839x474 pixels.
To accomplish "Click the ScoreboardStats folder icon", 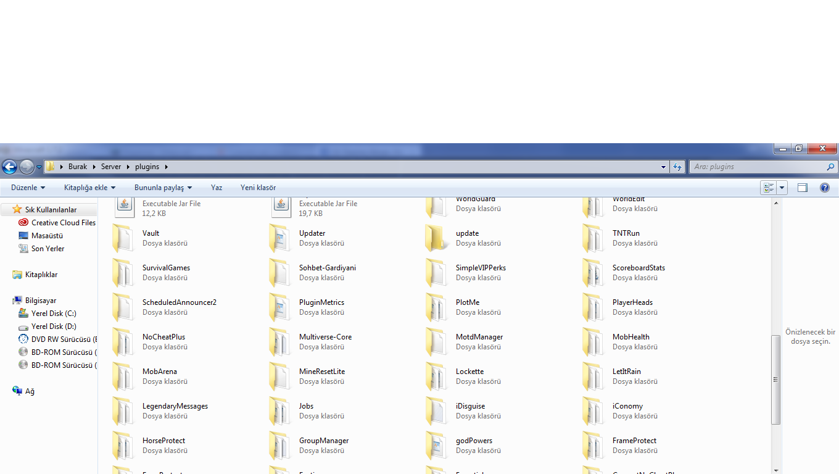I will (x=593, y=273).
